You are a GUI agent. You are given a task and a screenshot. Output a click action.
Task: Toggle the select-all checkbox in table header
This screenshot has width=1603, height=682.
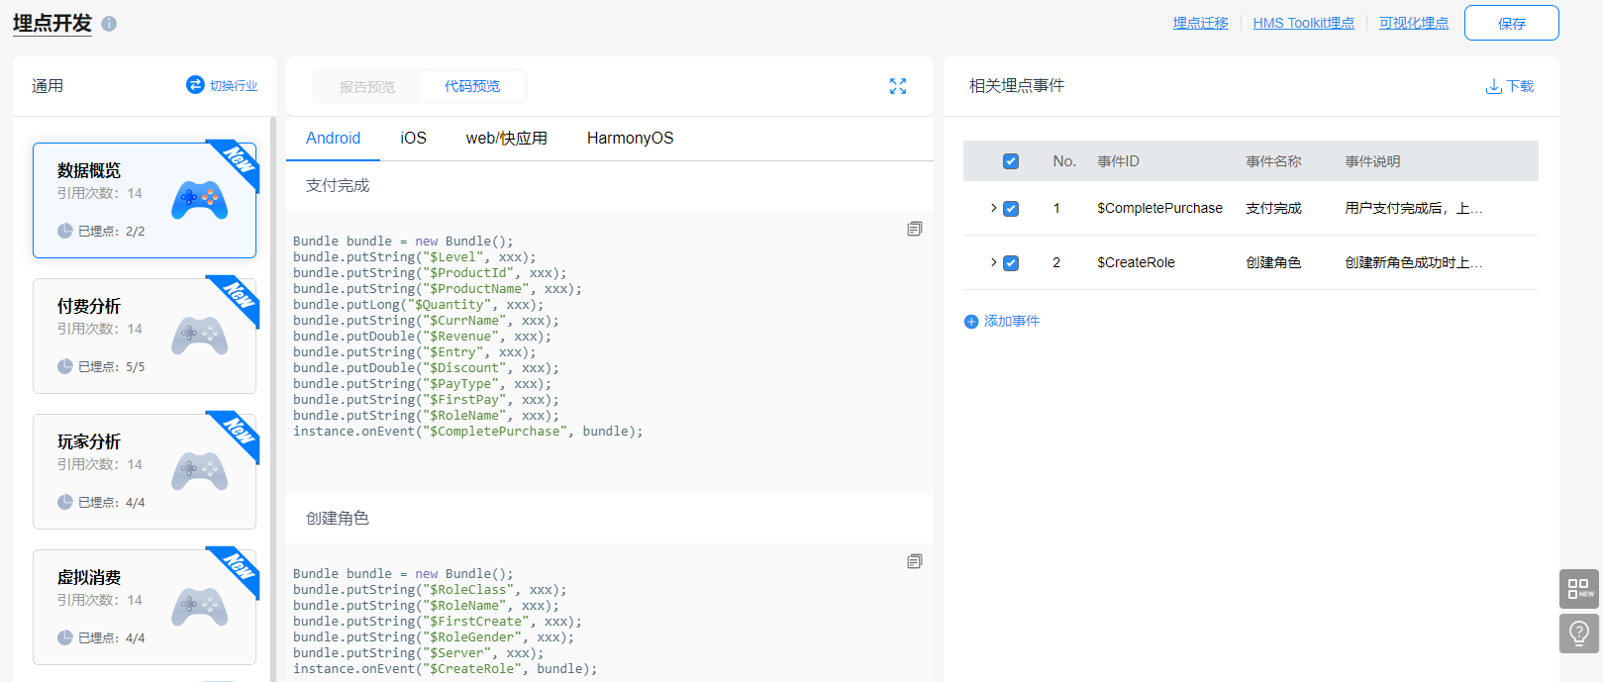(1011, 161)
